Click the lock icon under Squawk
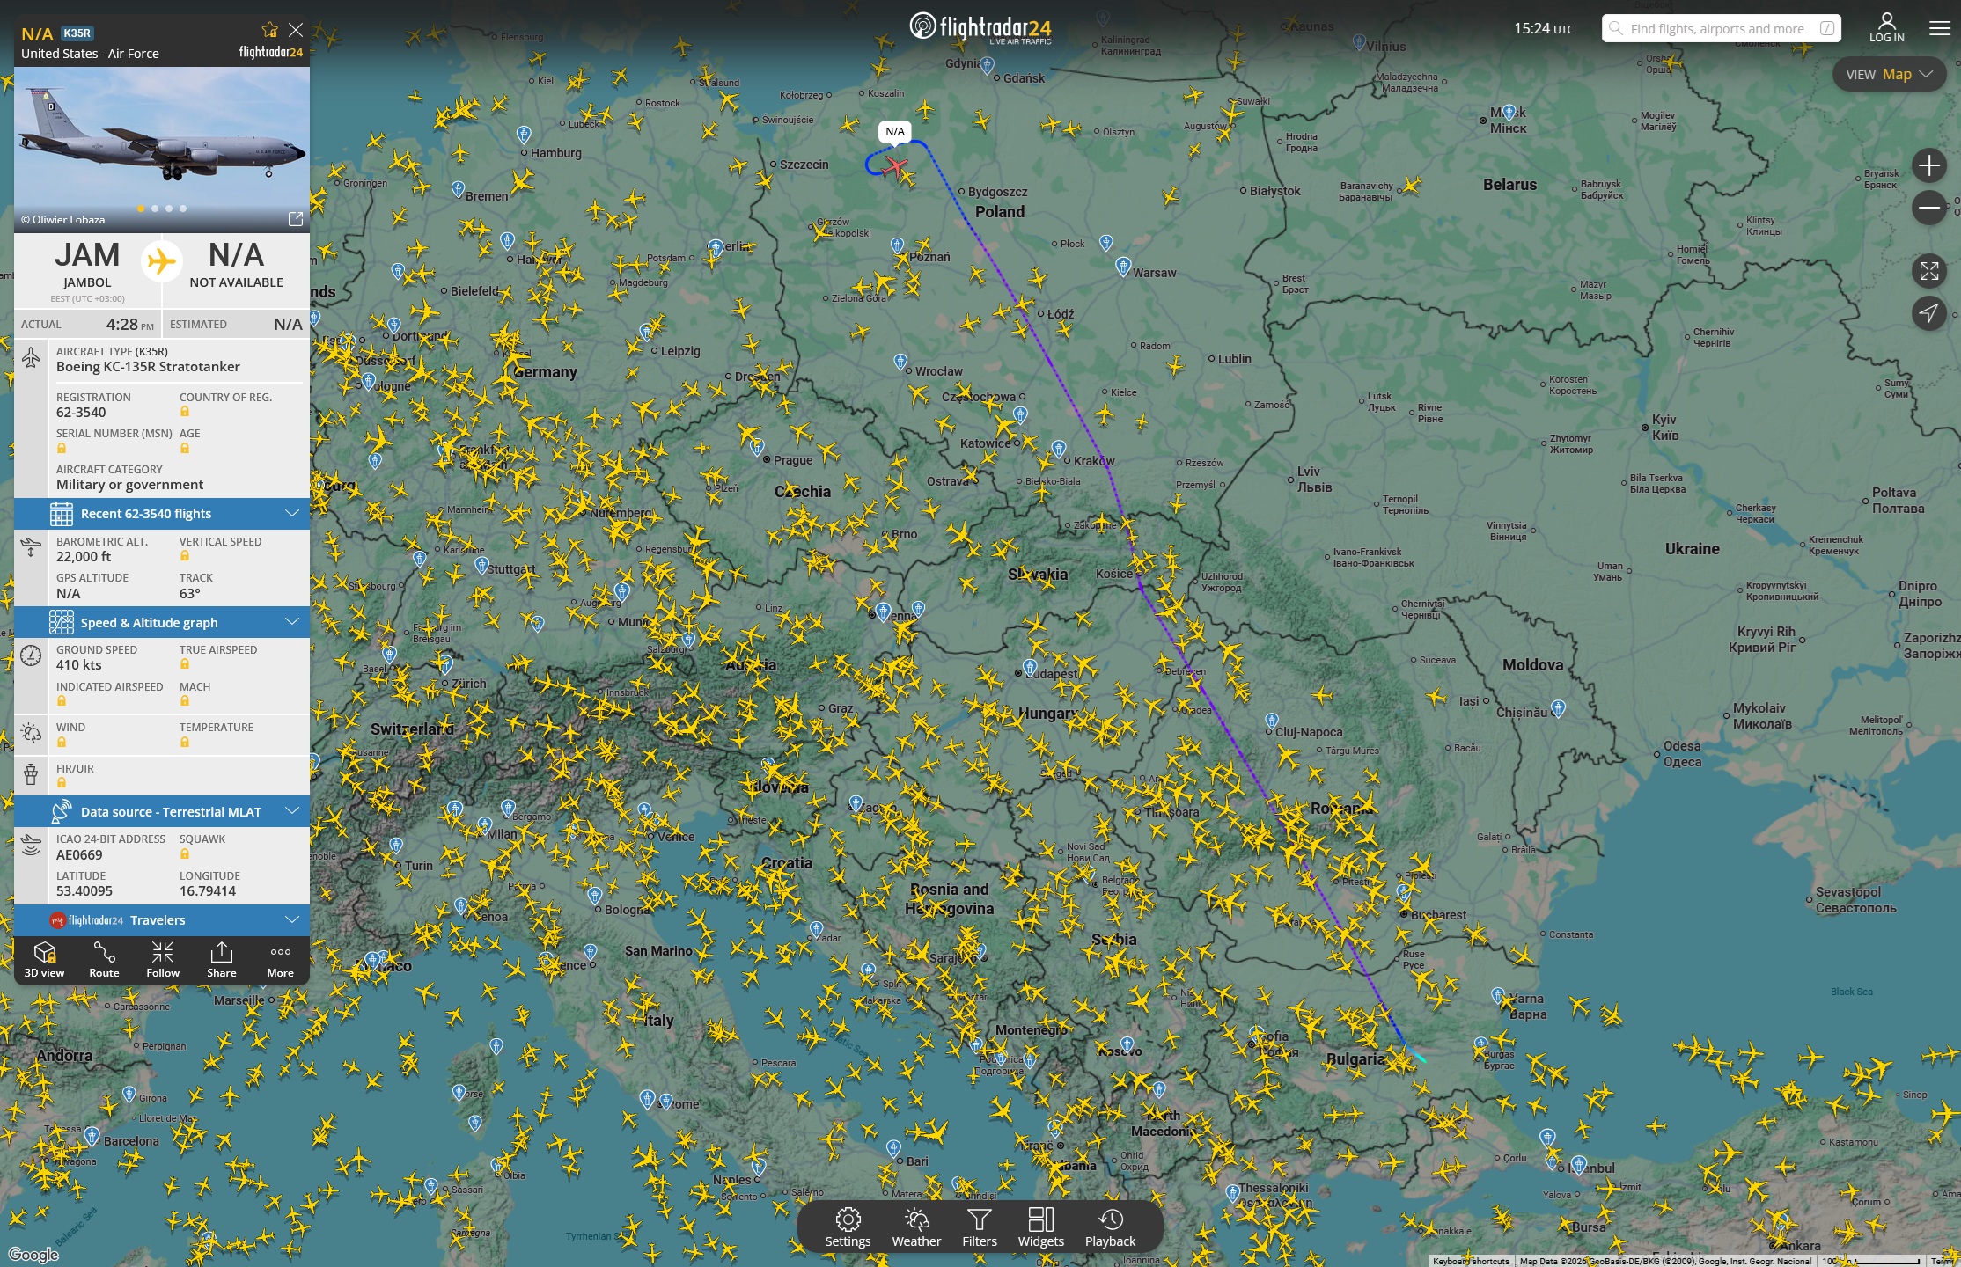 pos(185,853)
